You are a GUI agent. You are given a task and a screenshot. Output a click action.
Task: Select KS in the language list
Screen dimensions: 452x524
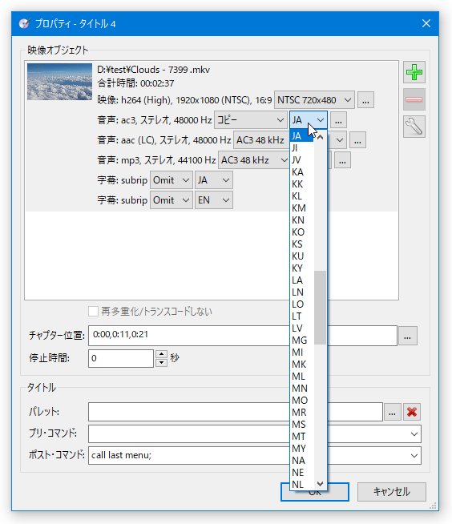click(302, 244)
